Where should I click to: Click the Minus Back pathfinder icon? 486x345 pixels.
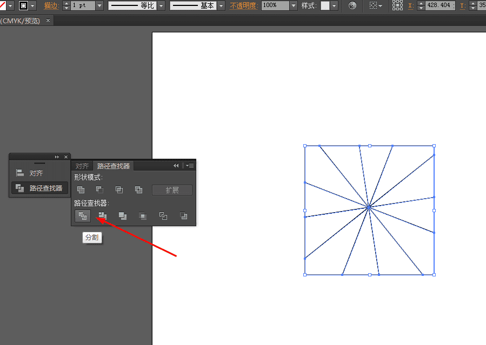[184, 216]
